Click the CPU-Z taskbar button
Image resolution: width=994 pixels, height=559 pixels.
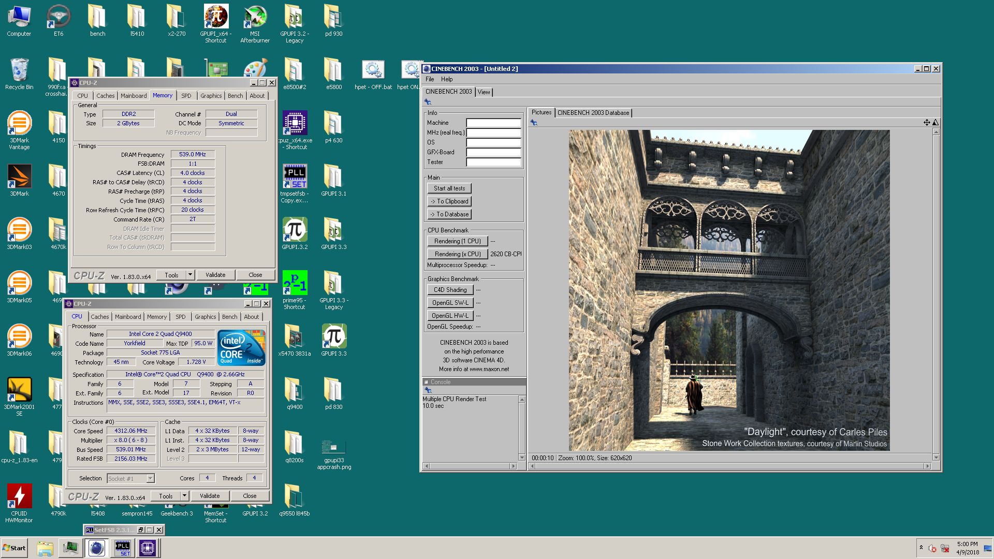(148, 548)
